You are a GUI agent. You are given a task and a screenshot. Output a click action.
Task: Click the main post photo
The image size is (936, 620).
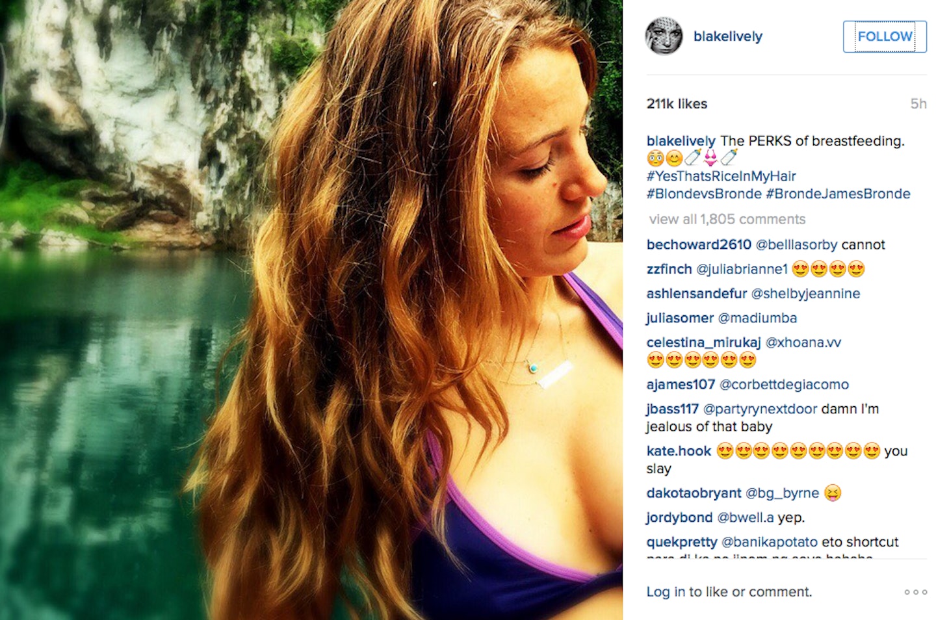tap(311, 310)
